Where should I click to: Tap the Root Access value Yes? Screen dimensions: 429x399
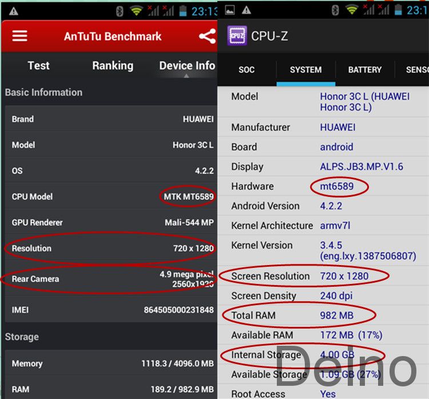pyautogui.click(x=328, y=394)
